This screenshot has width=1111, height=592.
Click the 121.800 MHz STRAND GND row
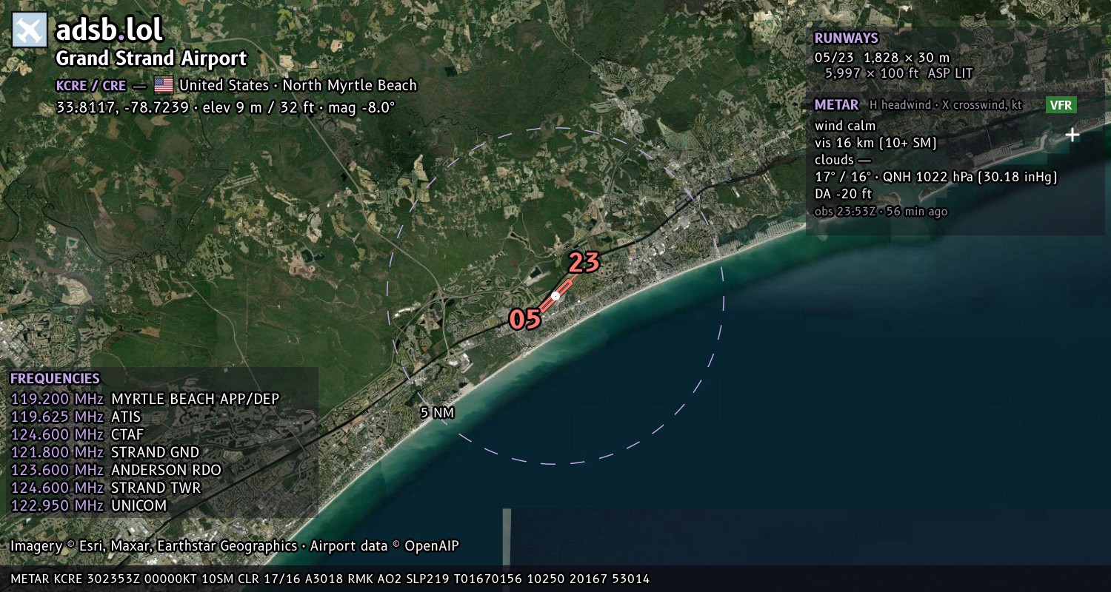point(104,452)
